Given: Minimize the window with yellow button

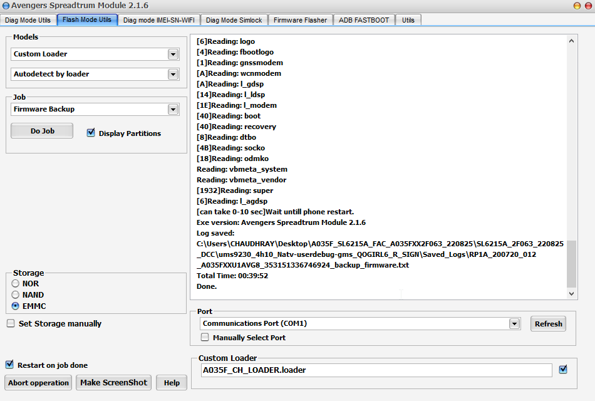Looking at the screenshot, I should [x=577, y=6].
